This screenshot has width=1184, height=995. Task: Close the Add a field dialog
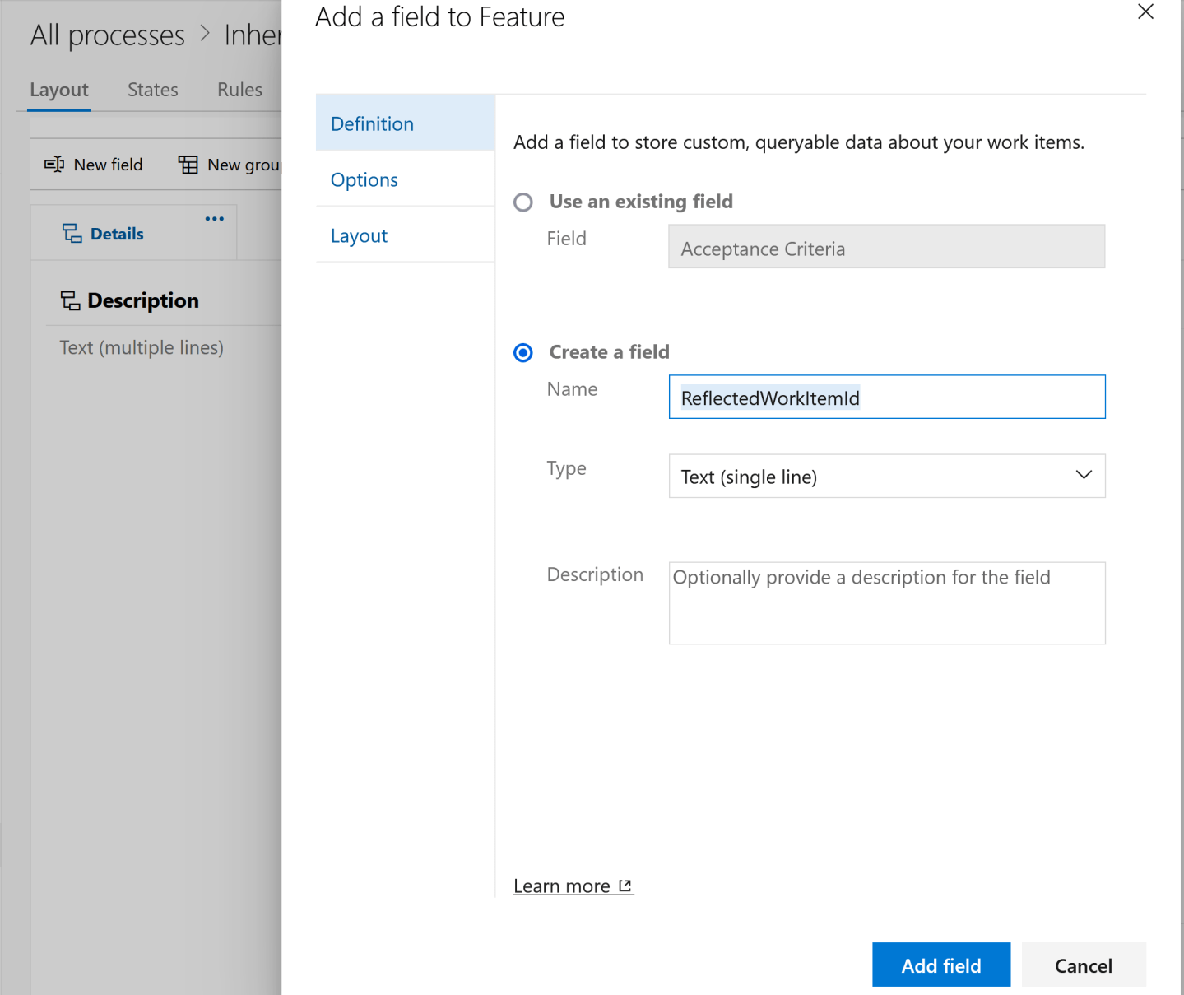coord(1145,12)
